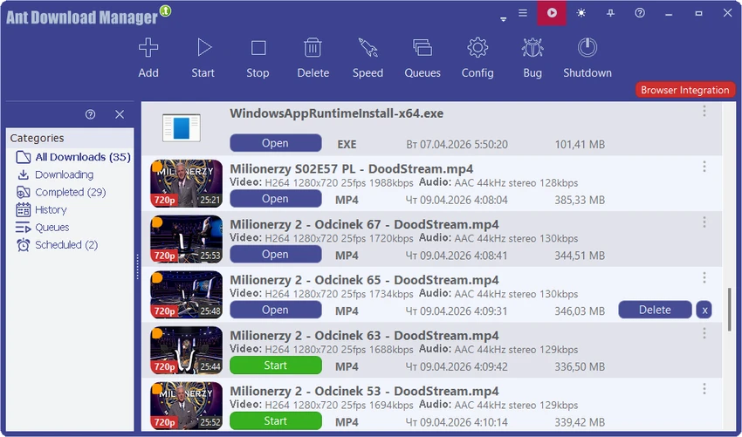Select the History category
Viewport: 742px width, 437px height.
click(41, 209)
